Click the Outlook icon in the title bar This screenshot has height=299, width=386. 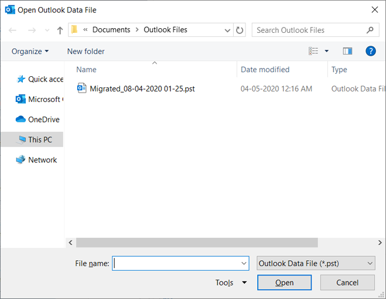point(10,10)
